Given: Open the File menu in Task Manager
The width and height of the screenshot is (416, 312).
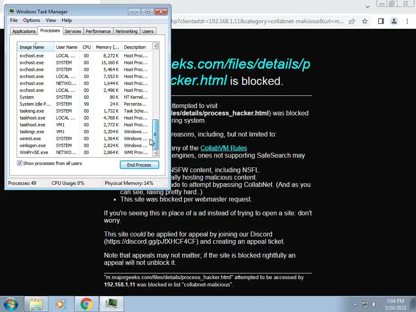Looking at the screenshot, I should (14, 20).
